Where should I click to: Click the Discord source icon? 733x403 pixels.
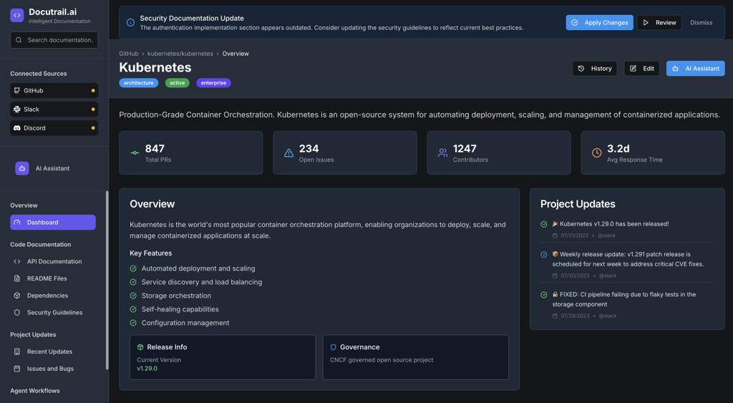pyautogui.click(x=17, y=128)
